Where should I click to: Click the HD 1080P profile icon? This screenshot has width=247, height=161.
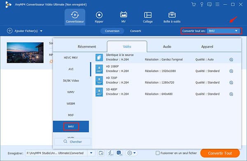point(99,69)
